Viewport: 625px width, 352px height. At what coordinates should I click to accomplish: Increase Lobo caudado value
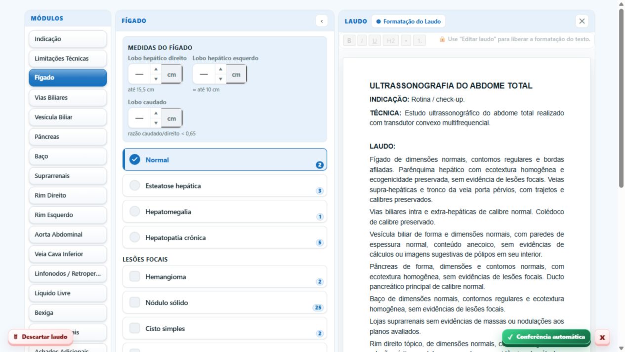point(156,113)
